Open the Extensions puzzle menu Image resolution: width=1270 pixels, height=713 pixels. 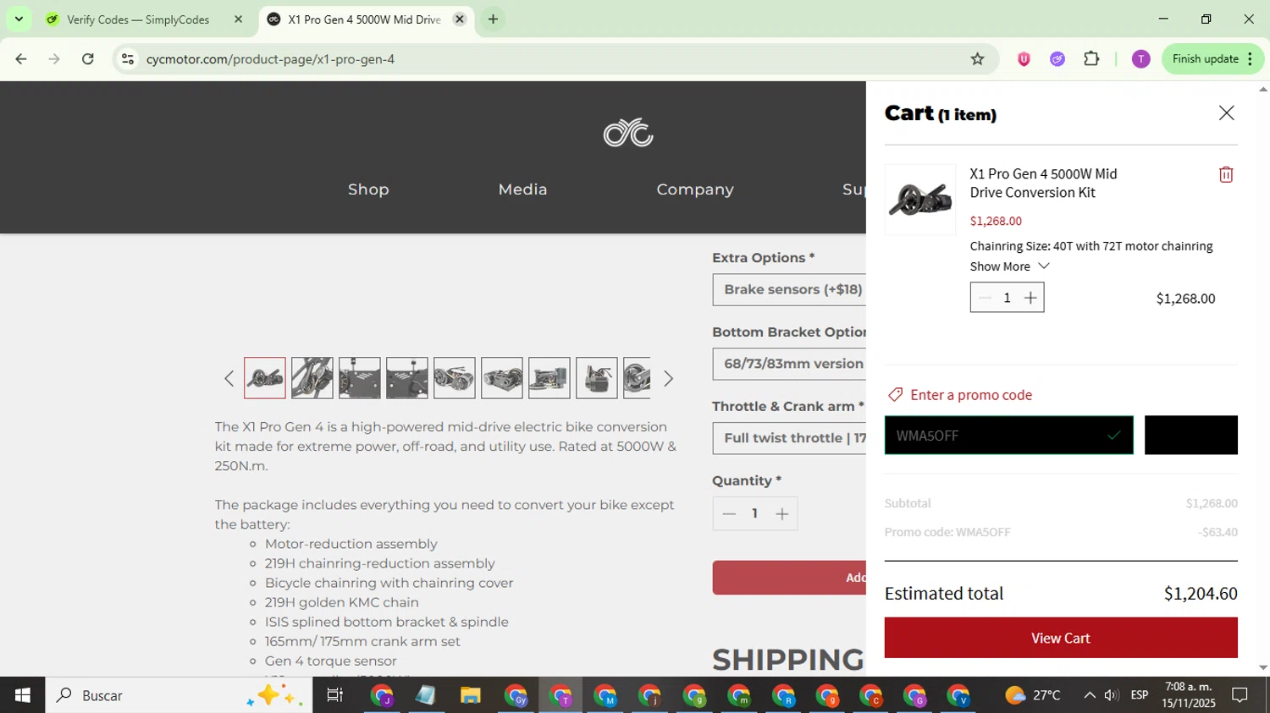coord(1091,59)
